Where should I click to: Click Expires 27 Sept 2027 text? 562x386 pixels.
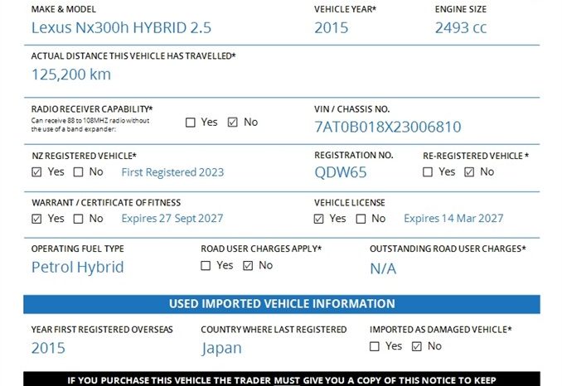pos(172,219)
